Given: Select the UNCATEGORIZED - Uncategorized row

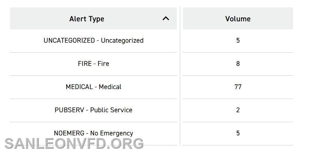Looking at the screenshot, I should click(x=93, y=40).
